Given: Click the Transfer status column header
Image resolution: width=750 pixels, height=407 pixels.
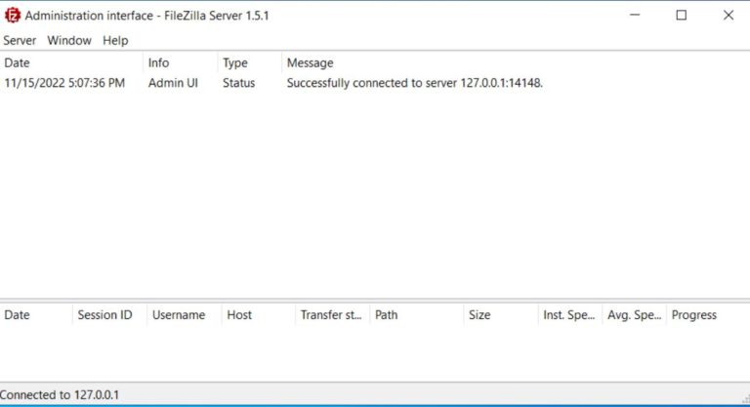Looking at the screenshot, I should [x=332, y=314].
